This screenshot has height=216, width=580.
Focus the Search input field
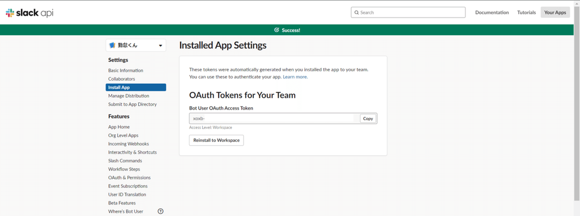411,13
